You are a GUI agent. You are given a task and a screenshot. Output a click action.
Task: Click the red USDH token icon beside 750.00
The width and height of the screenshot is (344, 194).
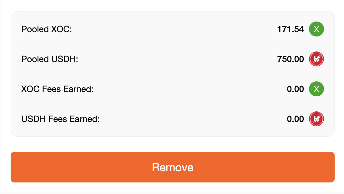coord(316,59)
